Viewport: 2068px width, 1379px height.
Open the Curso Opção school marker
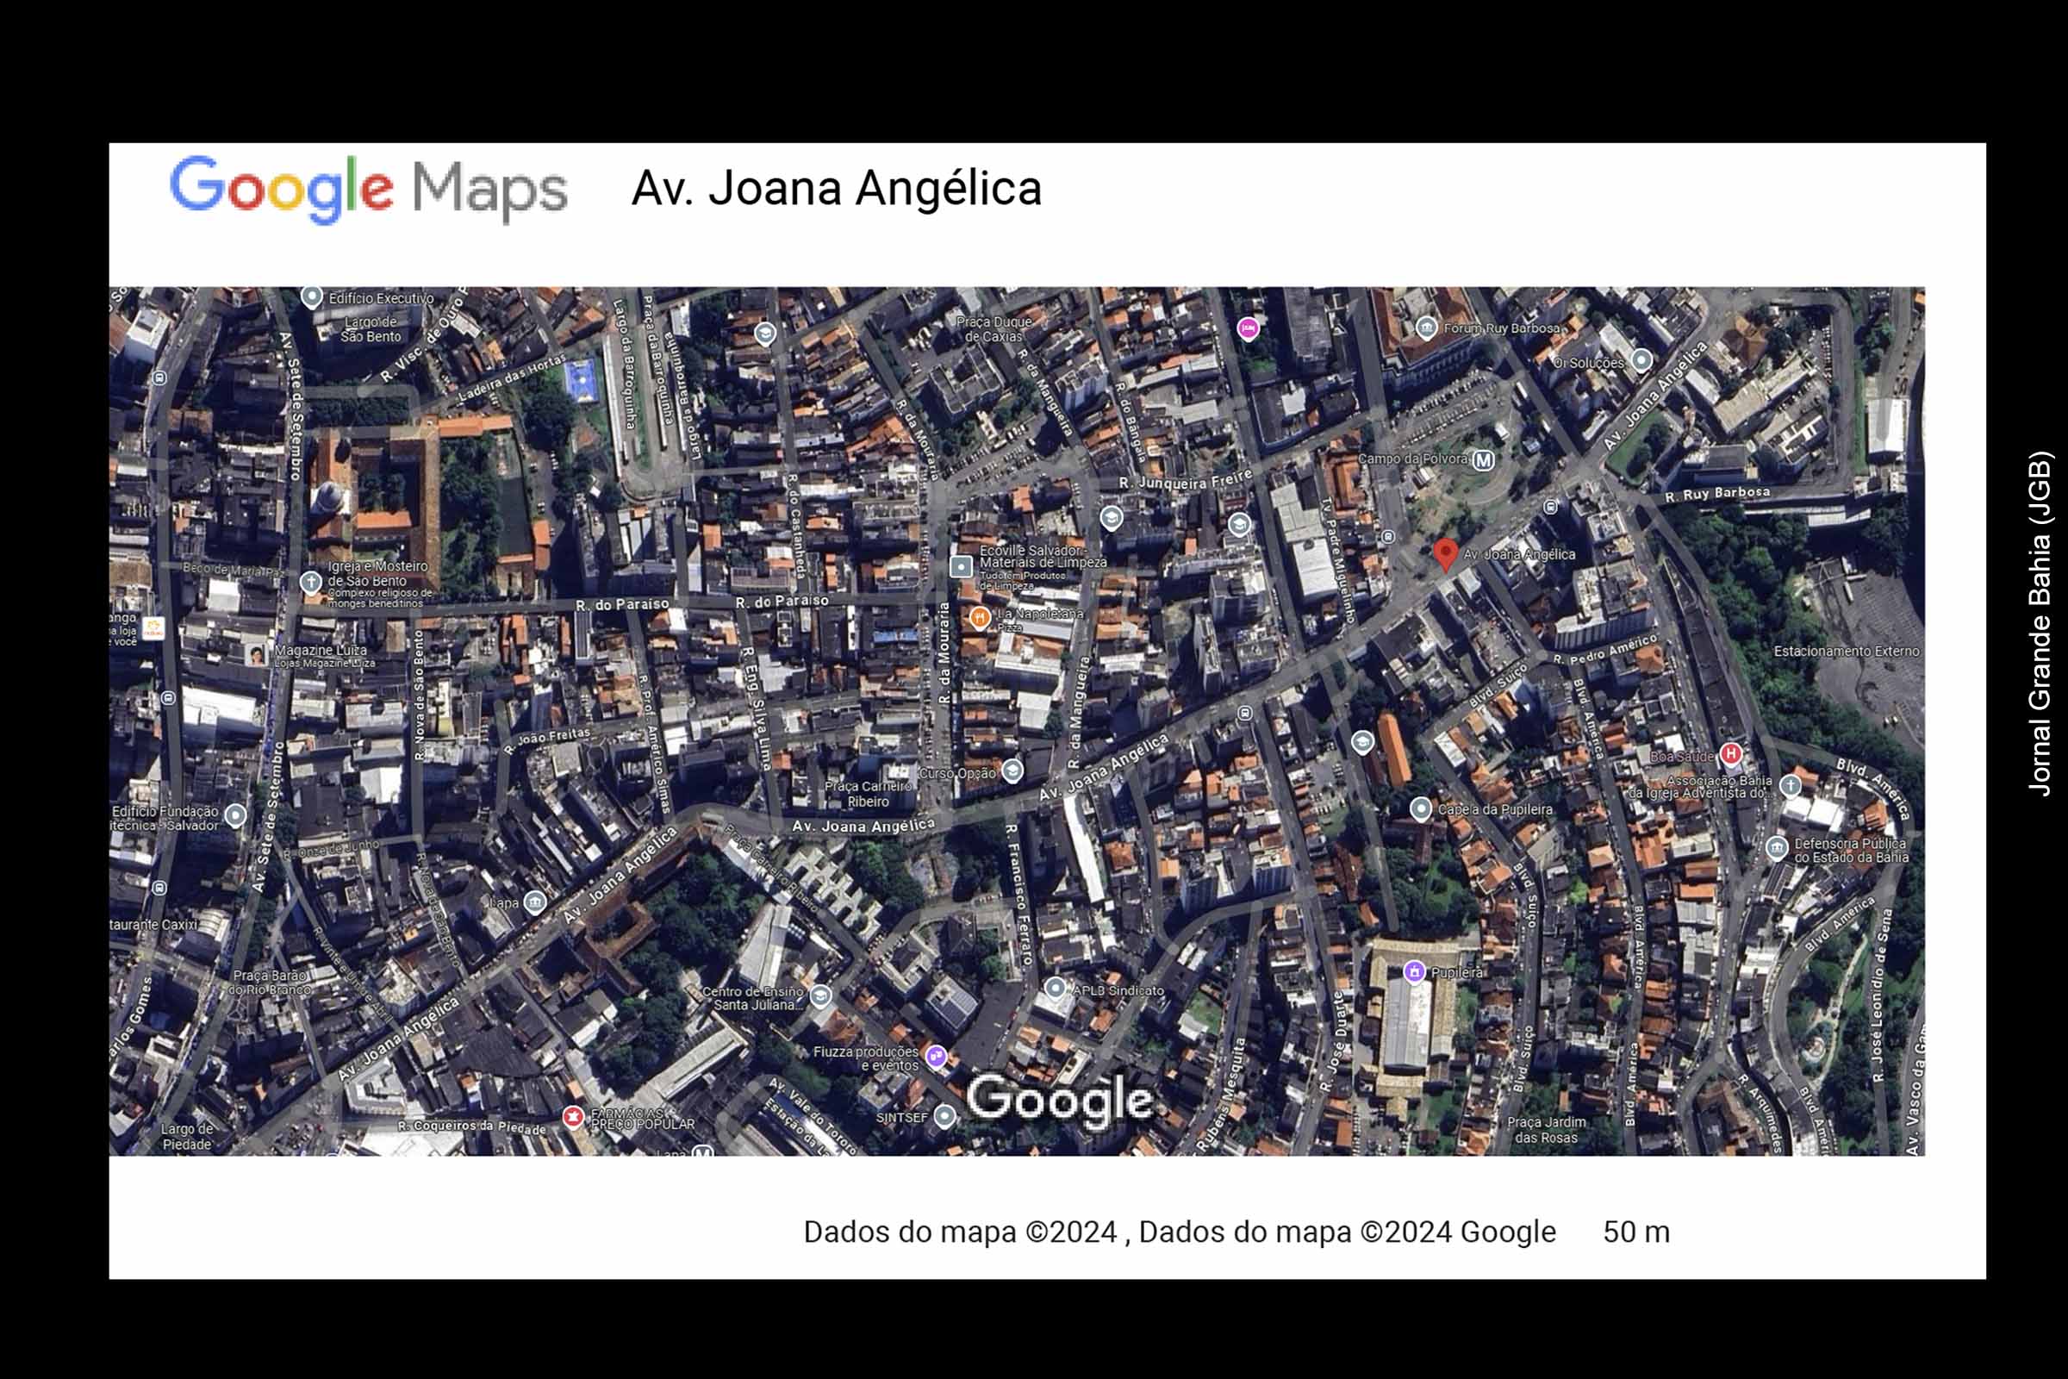pyautogui.click(x=1012, y=771)
